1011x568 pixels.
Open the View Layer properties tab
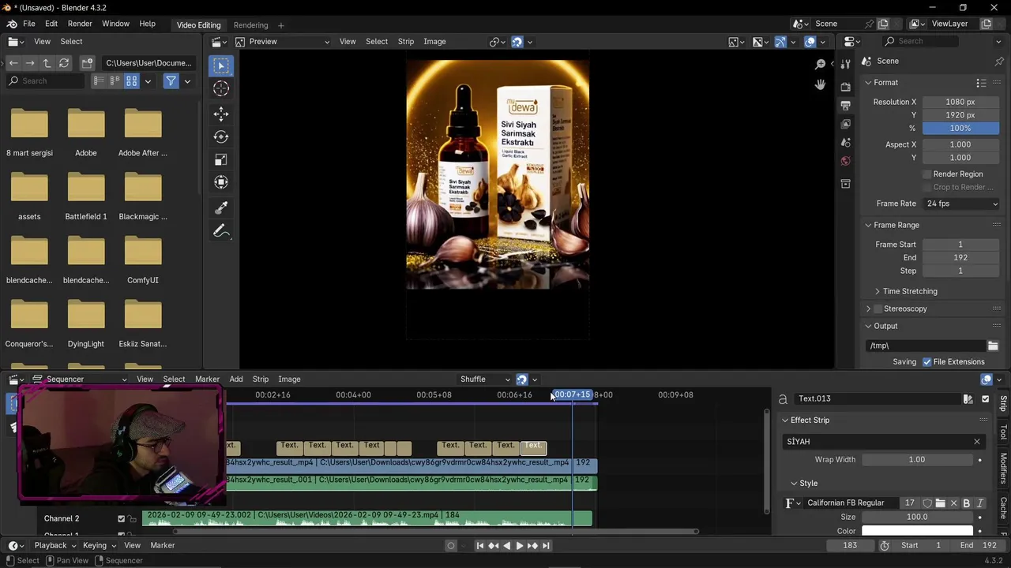(846, 124)
